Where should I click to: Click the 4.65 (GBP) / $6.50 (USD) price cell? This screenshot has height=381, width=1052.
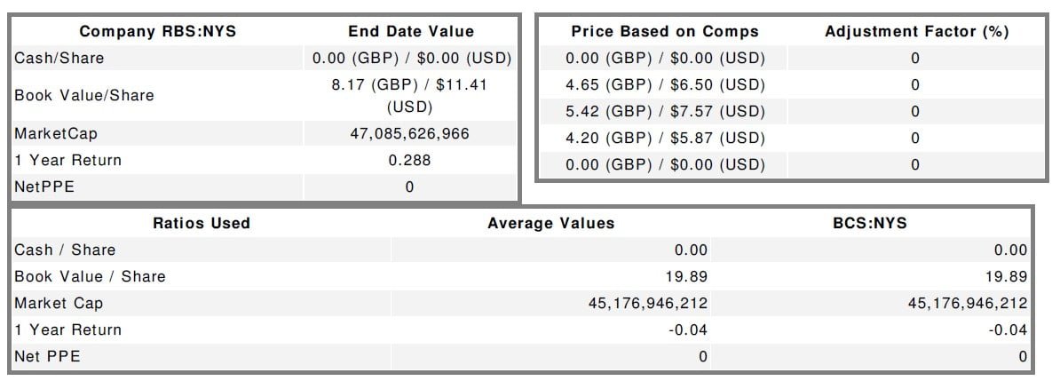click(665, 85)
